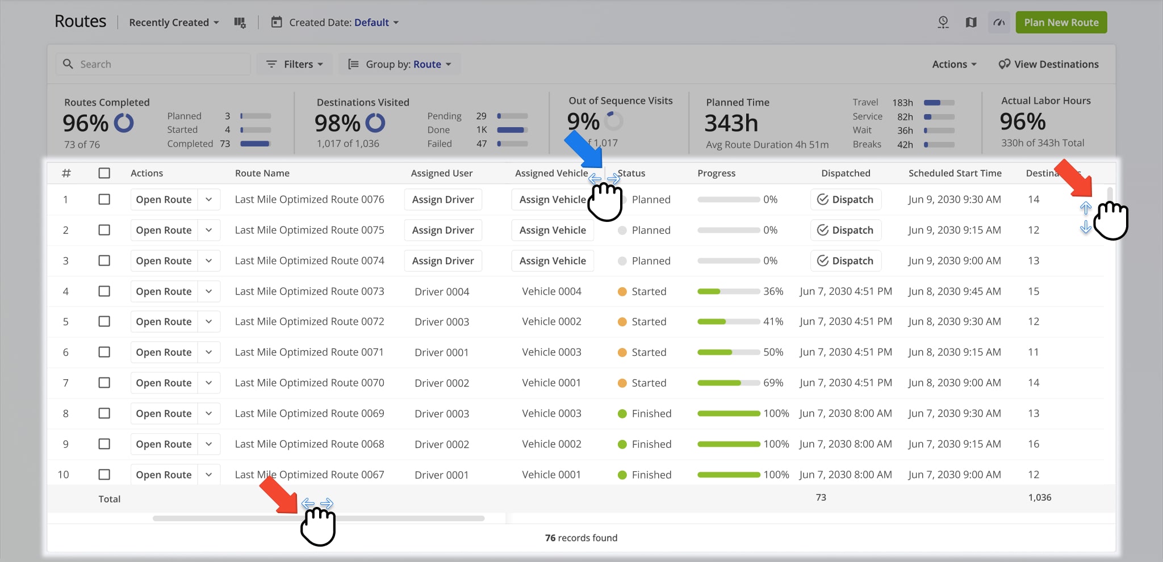The width and height of the screenshot is (1163, 562).
Task: Expand Open Route arrow for Route 0076
Action: [209, 199]
